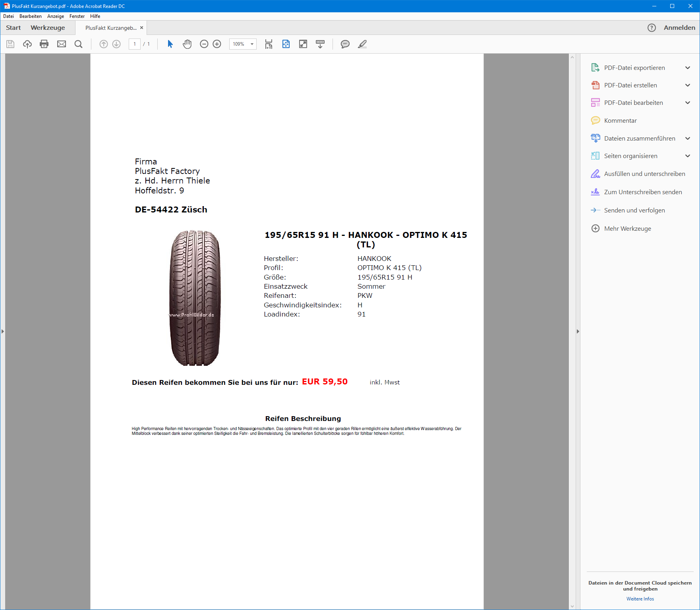Expand the Seiten organisieren chevron

click(x=688, y=156)
